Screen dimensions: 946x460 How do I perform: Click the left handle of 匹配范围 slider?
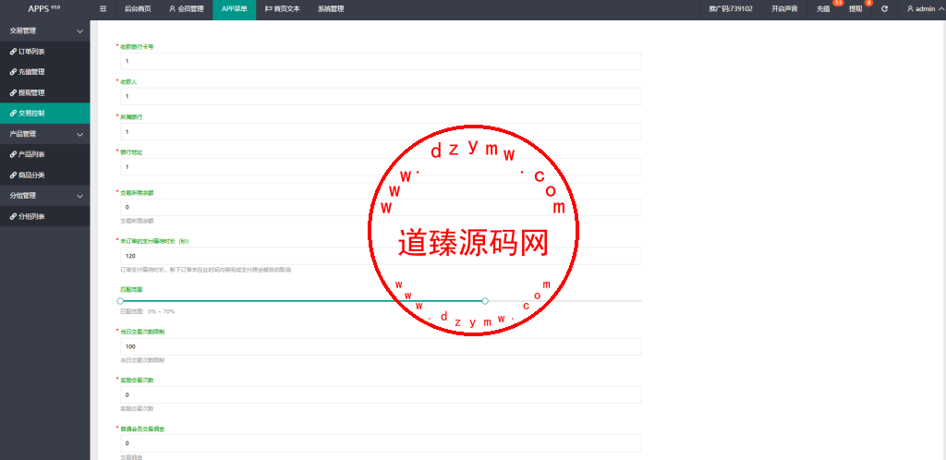120,301
